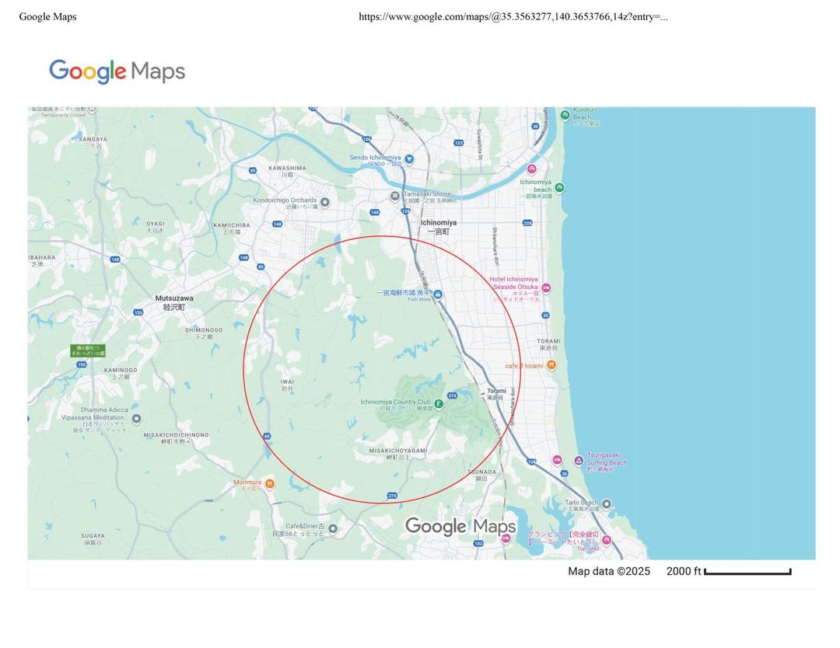Image resolution: width=840 pixels, height=648 pixels.
Task: Click the 'MISAKICHOICHINONO' area label
Action: click(x=176, y=435)
